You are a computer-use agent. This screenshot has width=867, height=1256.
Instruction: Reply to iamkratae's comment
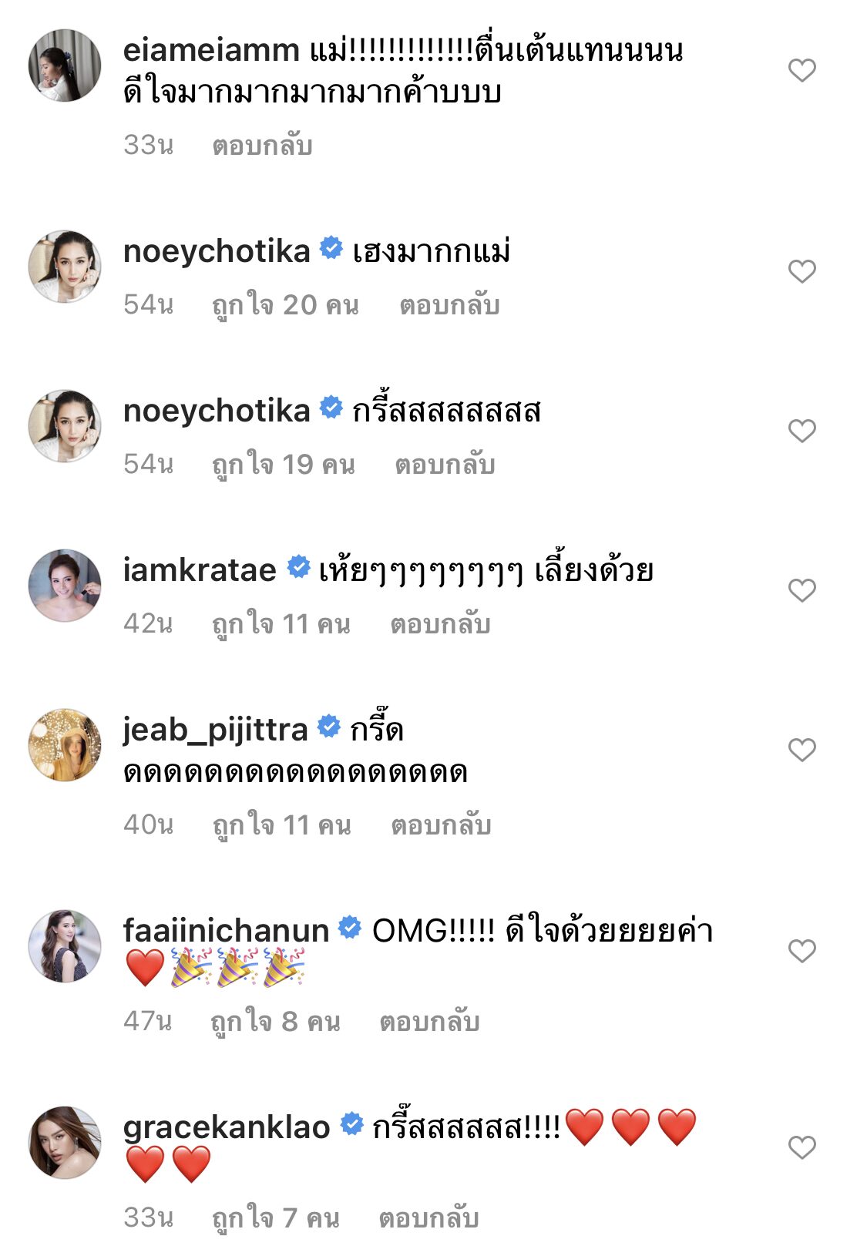point(440,623)
